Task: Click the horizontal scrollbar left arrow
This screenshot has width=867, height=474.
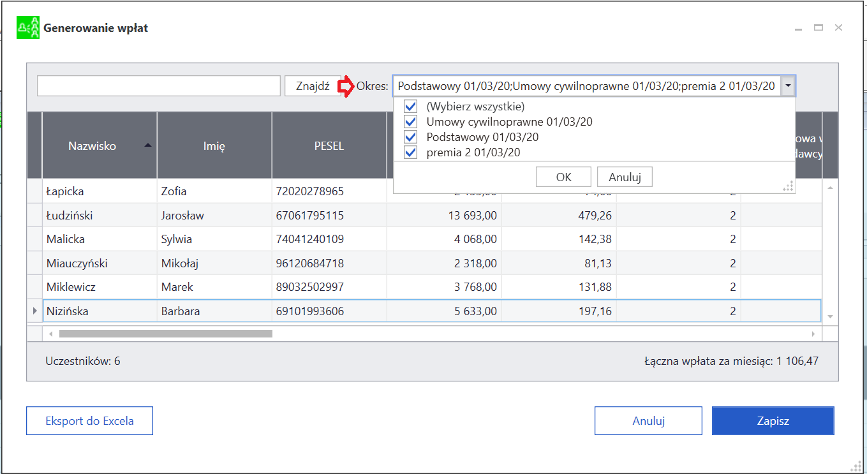Action: tap(50, 334)
